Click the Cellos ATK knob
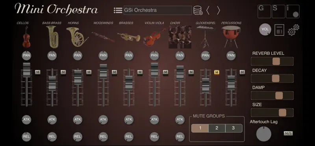This screenshot has height=146, width=315. (x=26, y=120)
